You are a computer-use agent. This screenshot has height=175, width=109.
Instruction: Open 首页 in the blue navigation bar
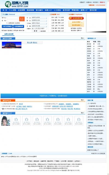tap(5, 10)
